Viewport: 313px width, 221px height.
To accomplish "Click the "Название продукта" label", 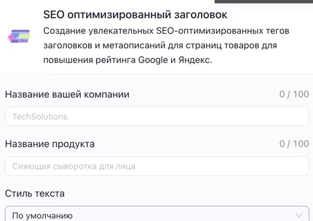I will (50, 144).
